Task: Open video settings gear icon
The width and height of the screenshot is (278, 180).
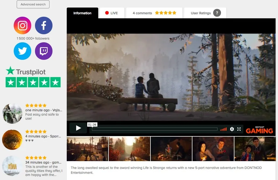Action: pos(232,129)
